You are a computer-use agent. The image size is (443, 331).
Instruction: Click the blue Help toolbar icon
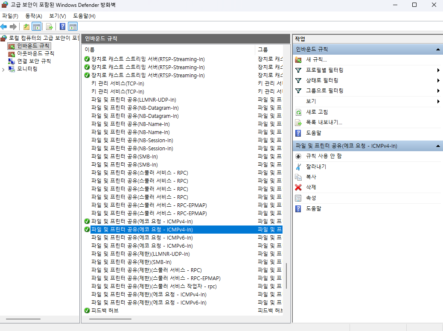point(62,26)
